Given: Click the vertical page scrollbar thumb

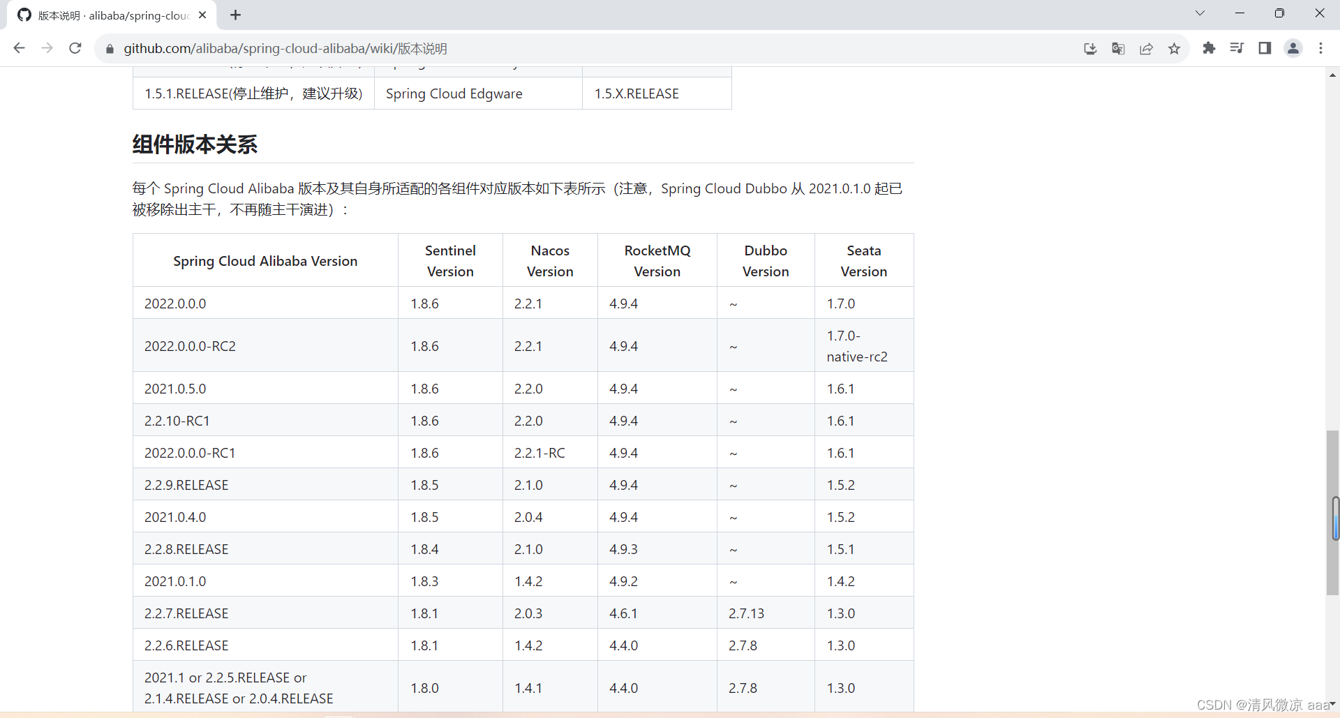Looking at the screenshot, I should 1333,513.
